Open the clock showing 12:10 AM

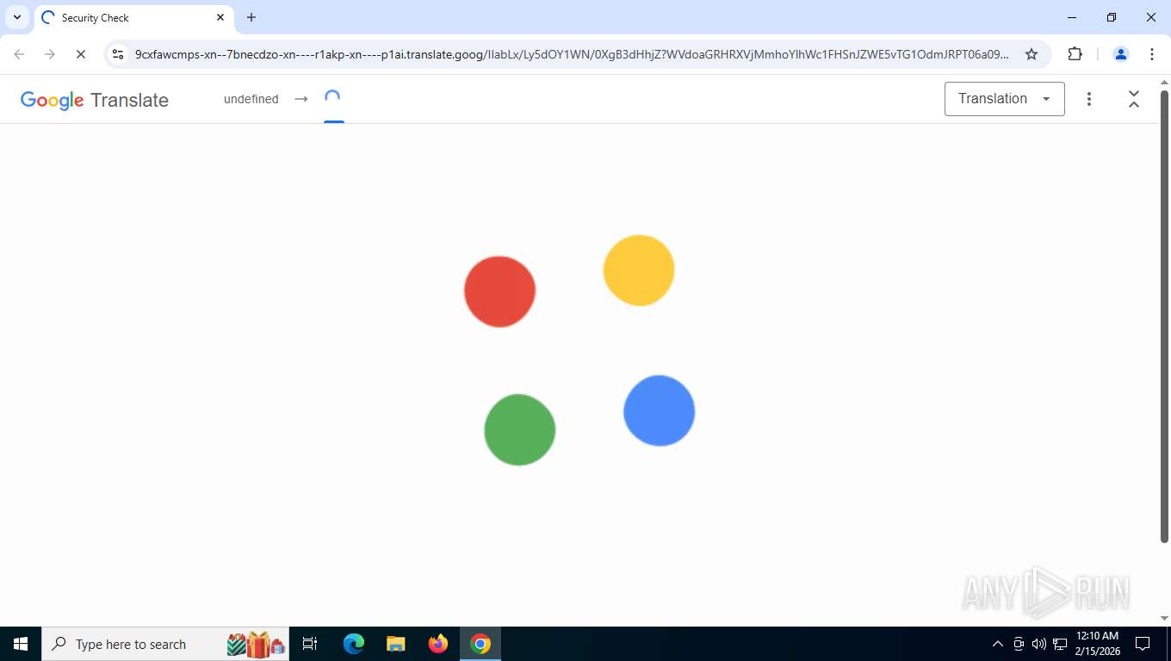pyautogui.click(x=1098, y=644)
